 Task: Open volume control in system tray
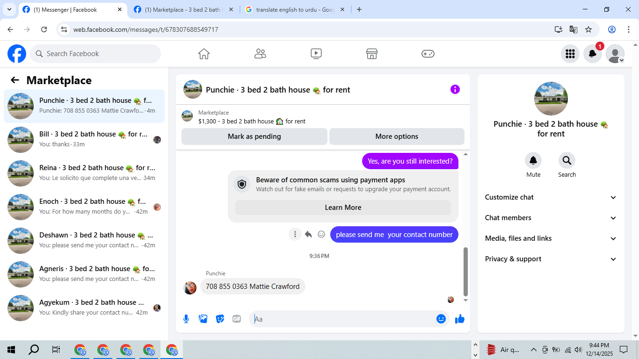tap(578, 350)
